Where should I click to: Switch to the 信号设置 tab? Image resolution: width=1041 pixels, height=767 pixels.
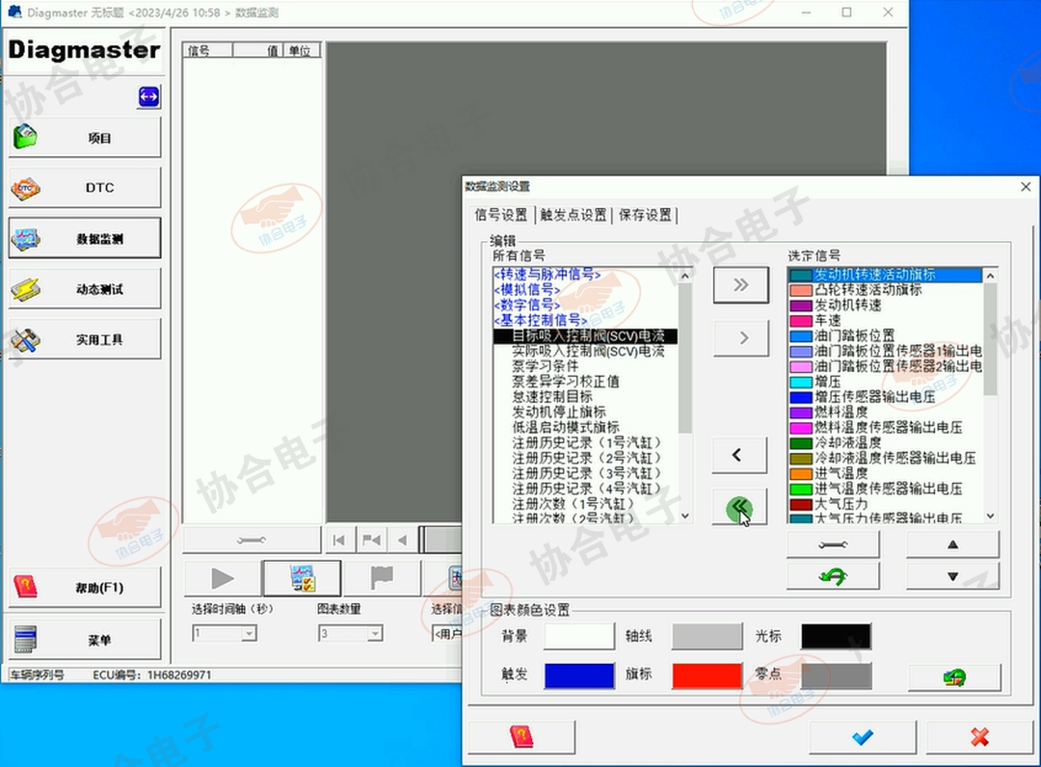[x=500, y=215]
